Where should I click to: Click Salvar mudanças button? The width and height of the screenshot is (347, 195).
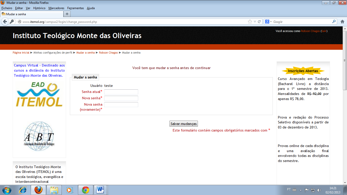point(184,124)
